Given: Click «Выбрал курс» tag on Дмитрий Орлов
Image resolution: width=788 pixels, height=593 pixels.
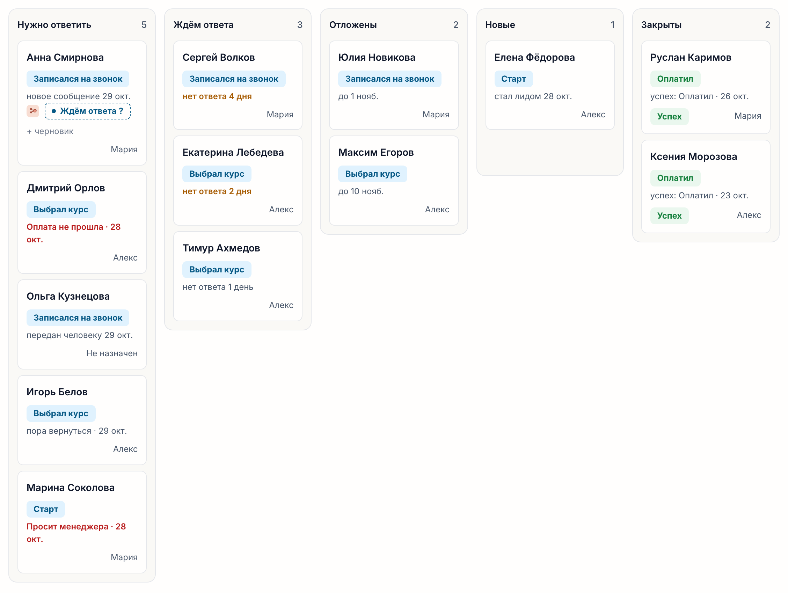Looking at the screenshot, I should (x=61, y=210).
